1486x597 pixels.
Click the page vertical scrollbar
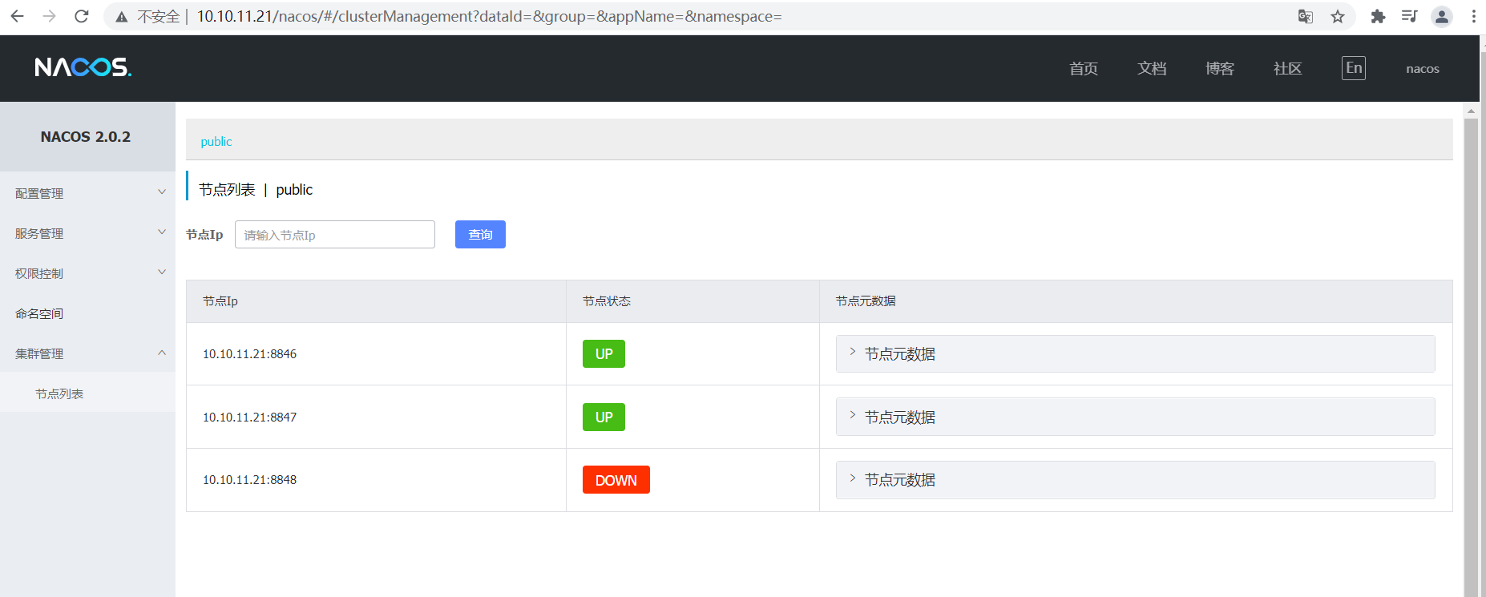pyautogui.click(x=1471, y=357)
